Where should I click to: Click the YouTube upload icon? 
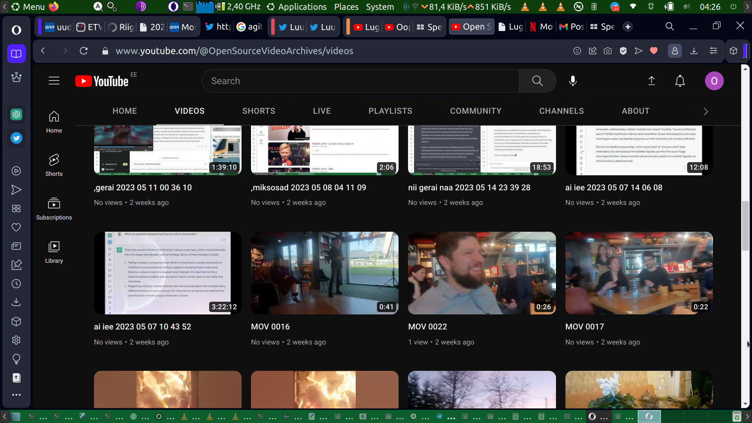(651, 81)
